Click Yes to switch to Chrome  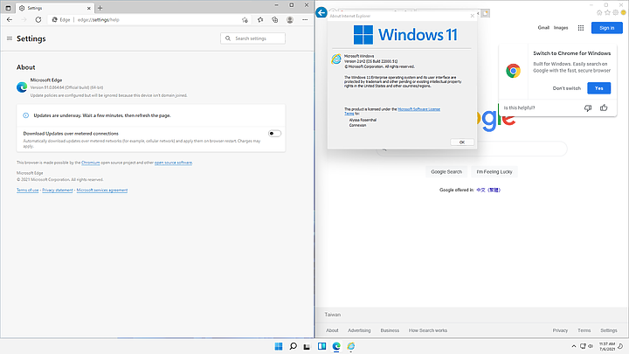[598, 88]
